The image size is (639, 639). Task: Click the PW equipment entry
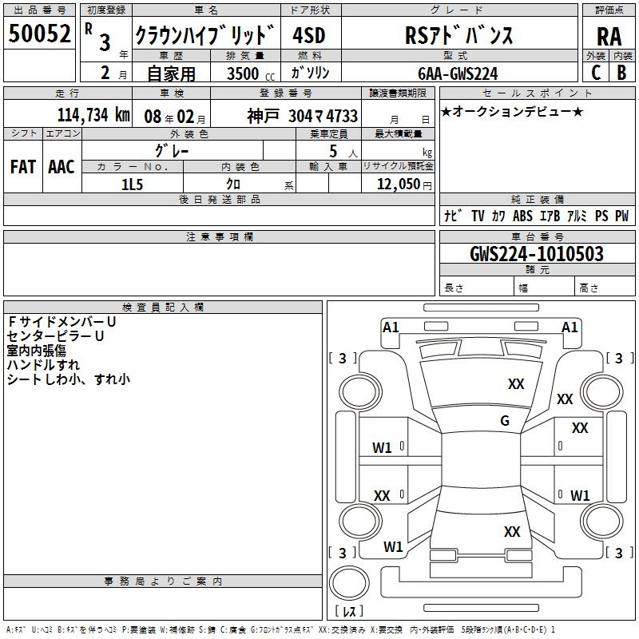[622, 216]
